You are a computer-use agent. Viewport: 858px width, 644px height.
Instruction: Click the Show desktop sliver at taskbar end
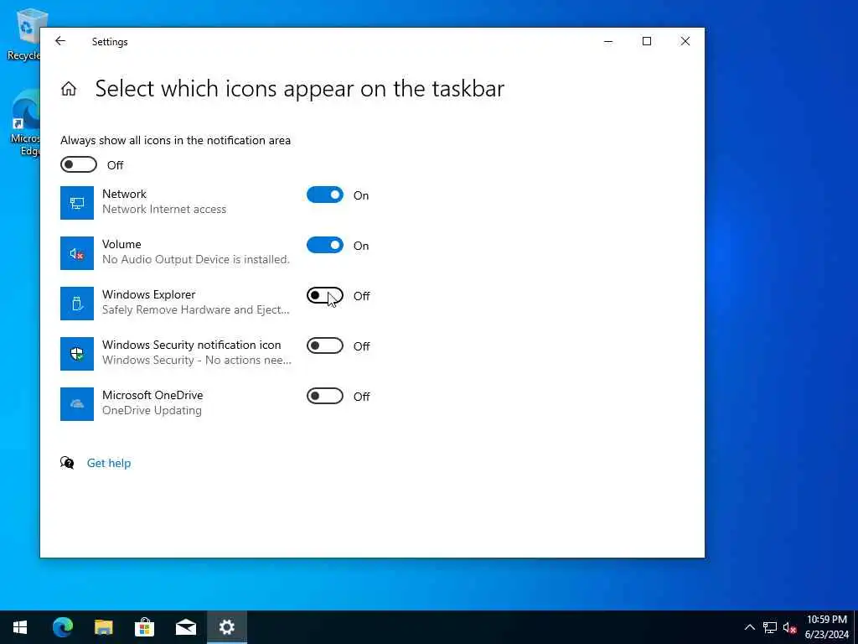click(855, 627)
